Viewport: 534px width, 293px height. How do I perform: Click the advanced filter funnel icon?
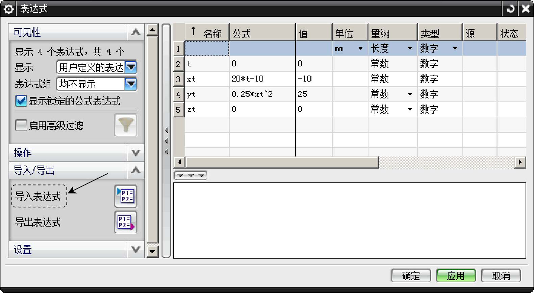coord(126,125)
